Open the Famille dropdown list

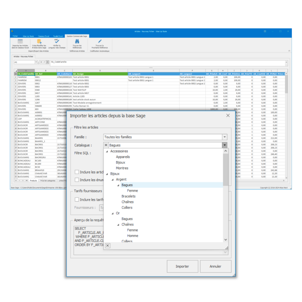224,137
